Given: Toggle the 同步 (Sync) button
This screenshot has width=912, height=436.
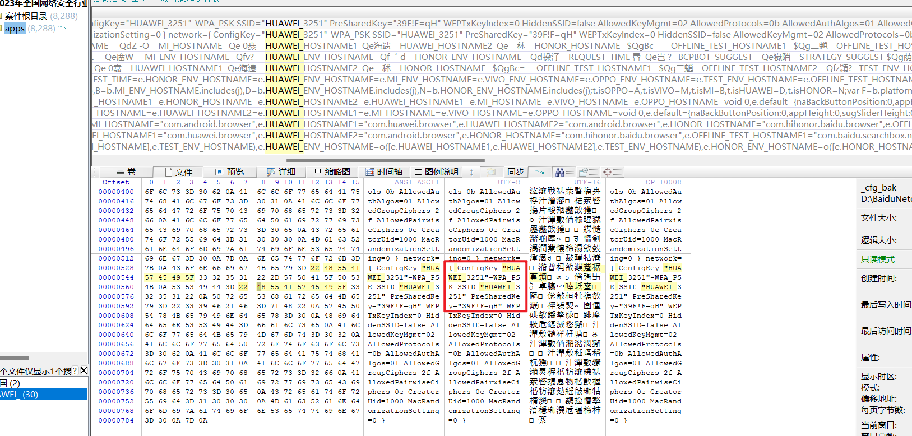Looking at the screenshot, I should pos(515,172).
